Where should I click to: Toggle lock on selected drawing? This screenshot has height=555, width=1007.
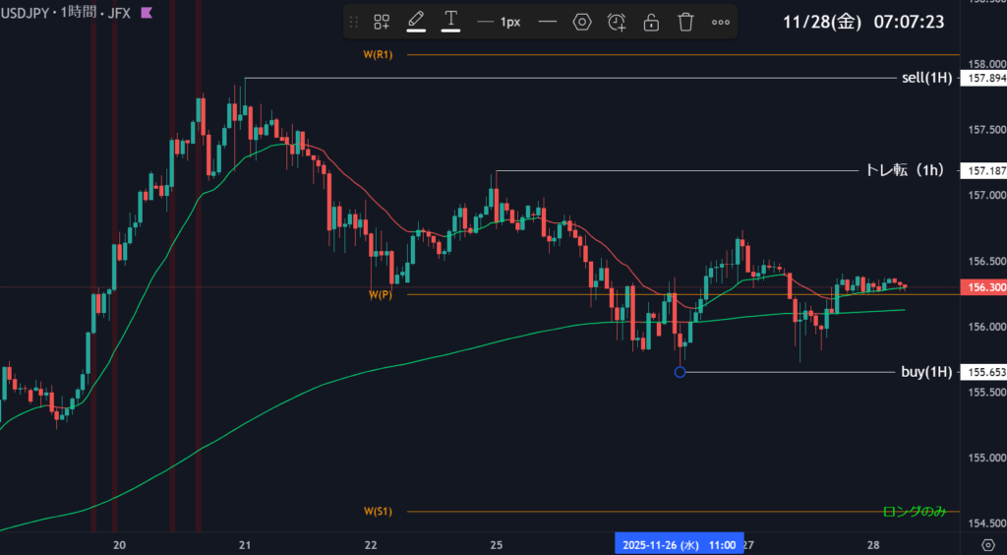point(651,22)
